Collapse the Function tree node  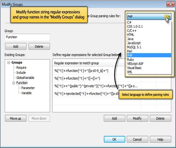click(14, 83)
